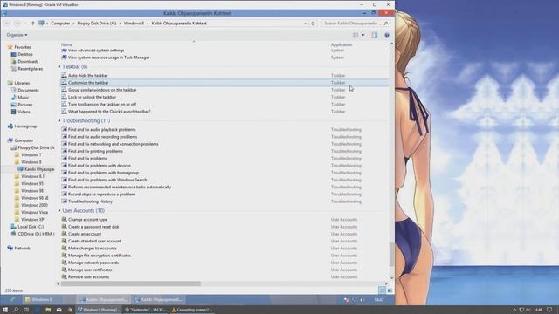Click the volume icon in guest tray
Viewport: 559px width, 314px height.
click(362, 300)
